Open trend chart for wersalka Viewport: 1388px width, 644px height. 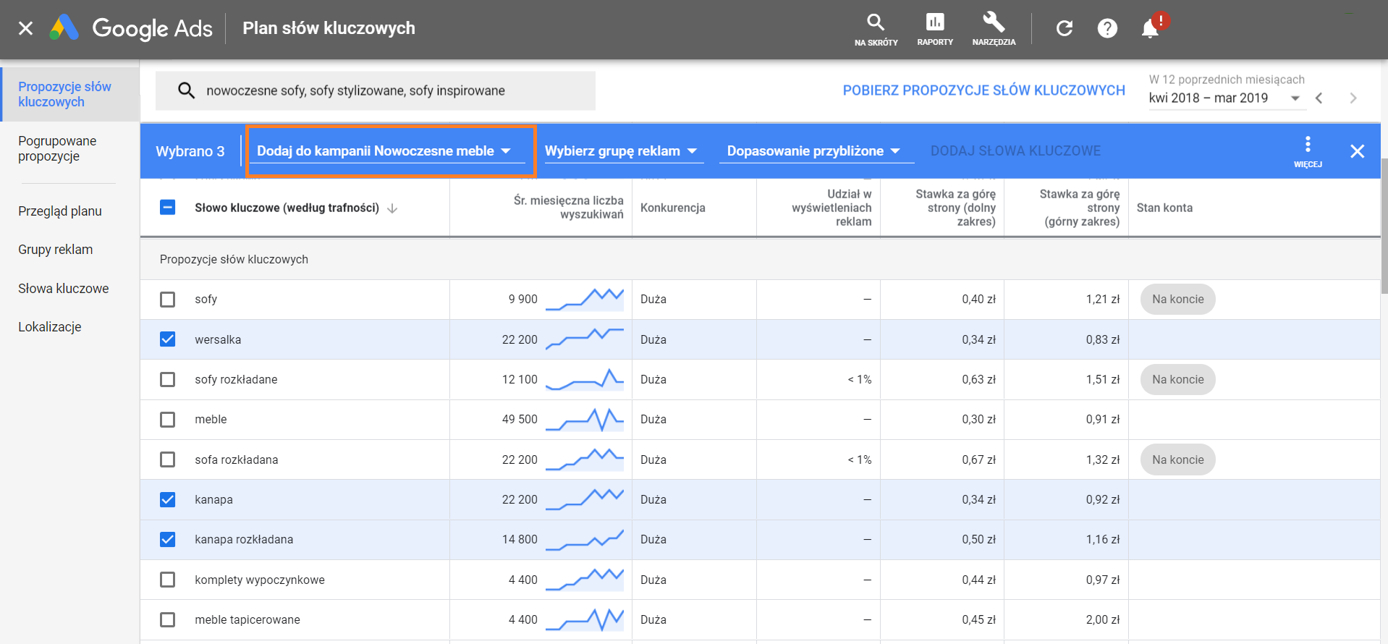point(585,339)
